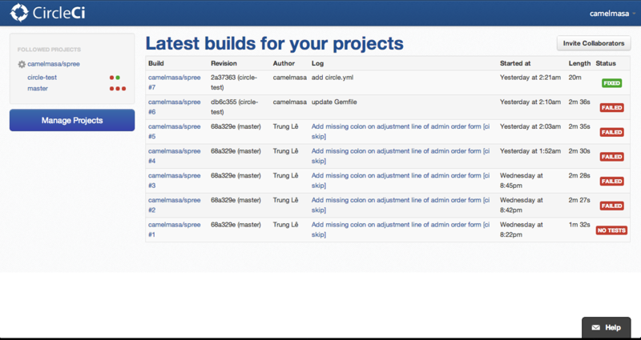Click author Trung Lê in build #5 row

[x=286, y=126]
